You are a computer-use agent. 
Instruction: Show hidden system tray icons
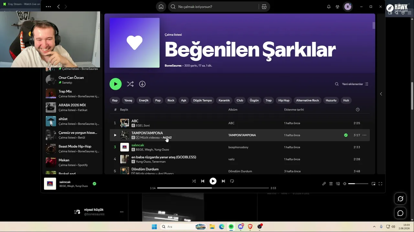(374, 227)
